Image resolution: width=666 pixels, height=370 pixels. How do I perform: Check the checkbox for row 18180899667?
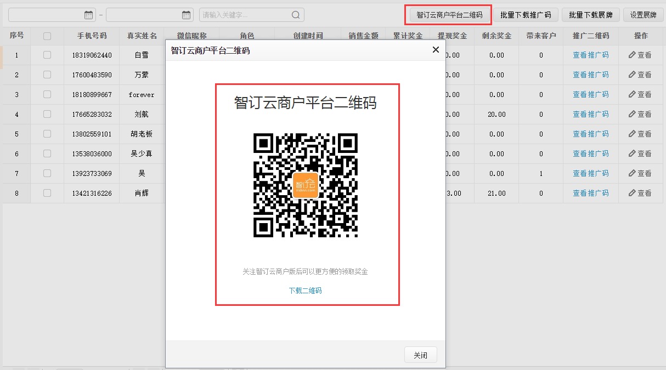[x=47, y=94]
